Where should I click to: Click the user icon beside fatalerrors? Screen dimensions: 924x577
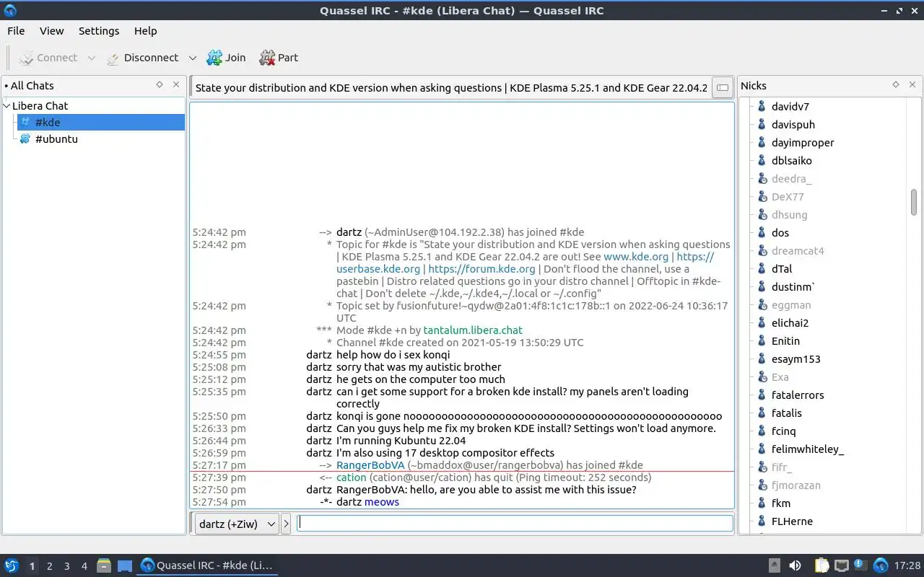click(x=761, y=395)
